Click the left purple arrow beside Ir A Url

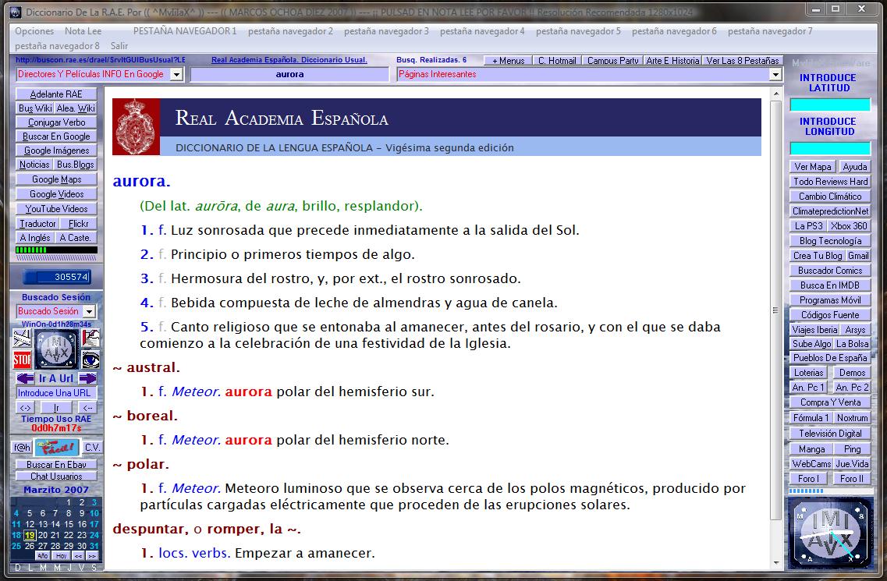coord(25,378)
